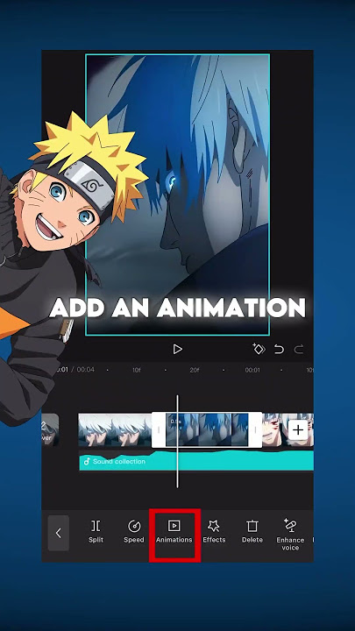Open the Effects tool
This screenshot has height=631, width=355.
click(x=214, y=532)
